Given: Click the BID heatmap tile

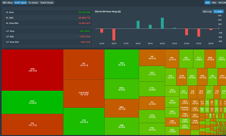Looking at the screenshot, I should pos(186,59).
